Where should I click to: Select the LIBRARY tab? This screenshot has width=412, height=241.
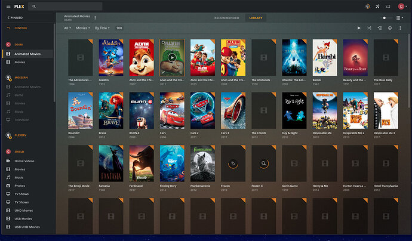point(256,18)
